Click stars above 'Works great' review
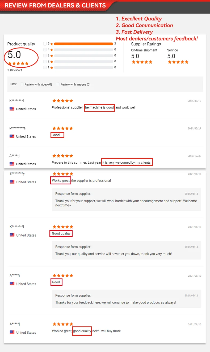This screenshot has width=210, height=352. coord(63,174)
